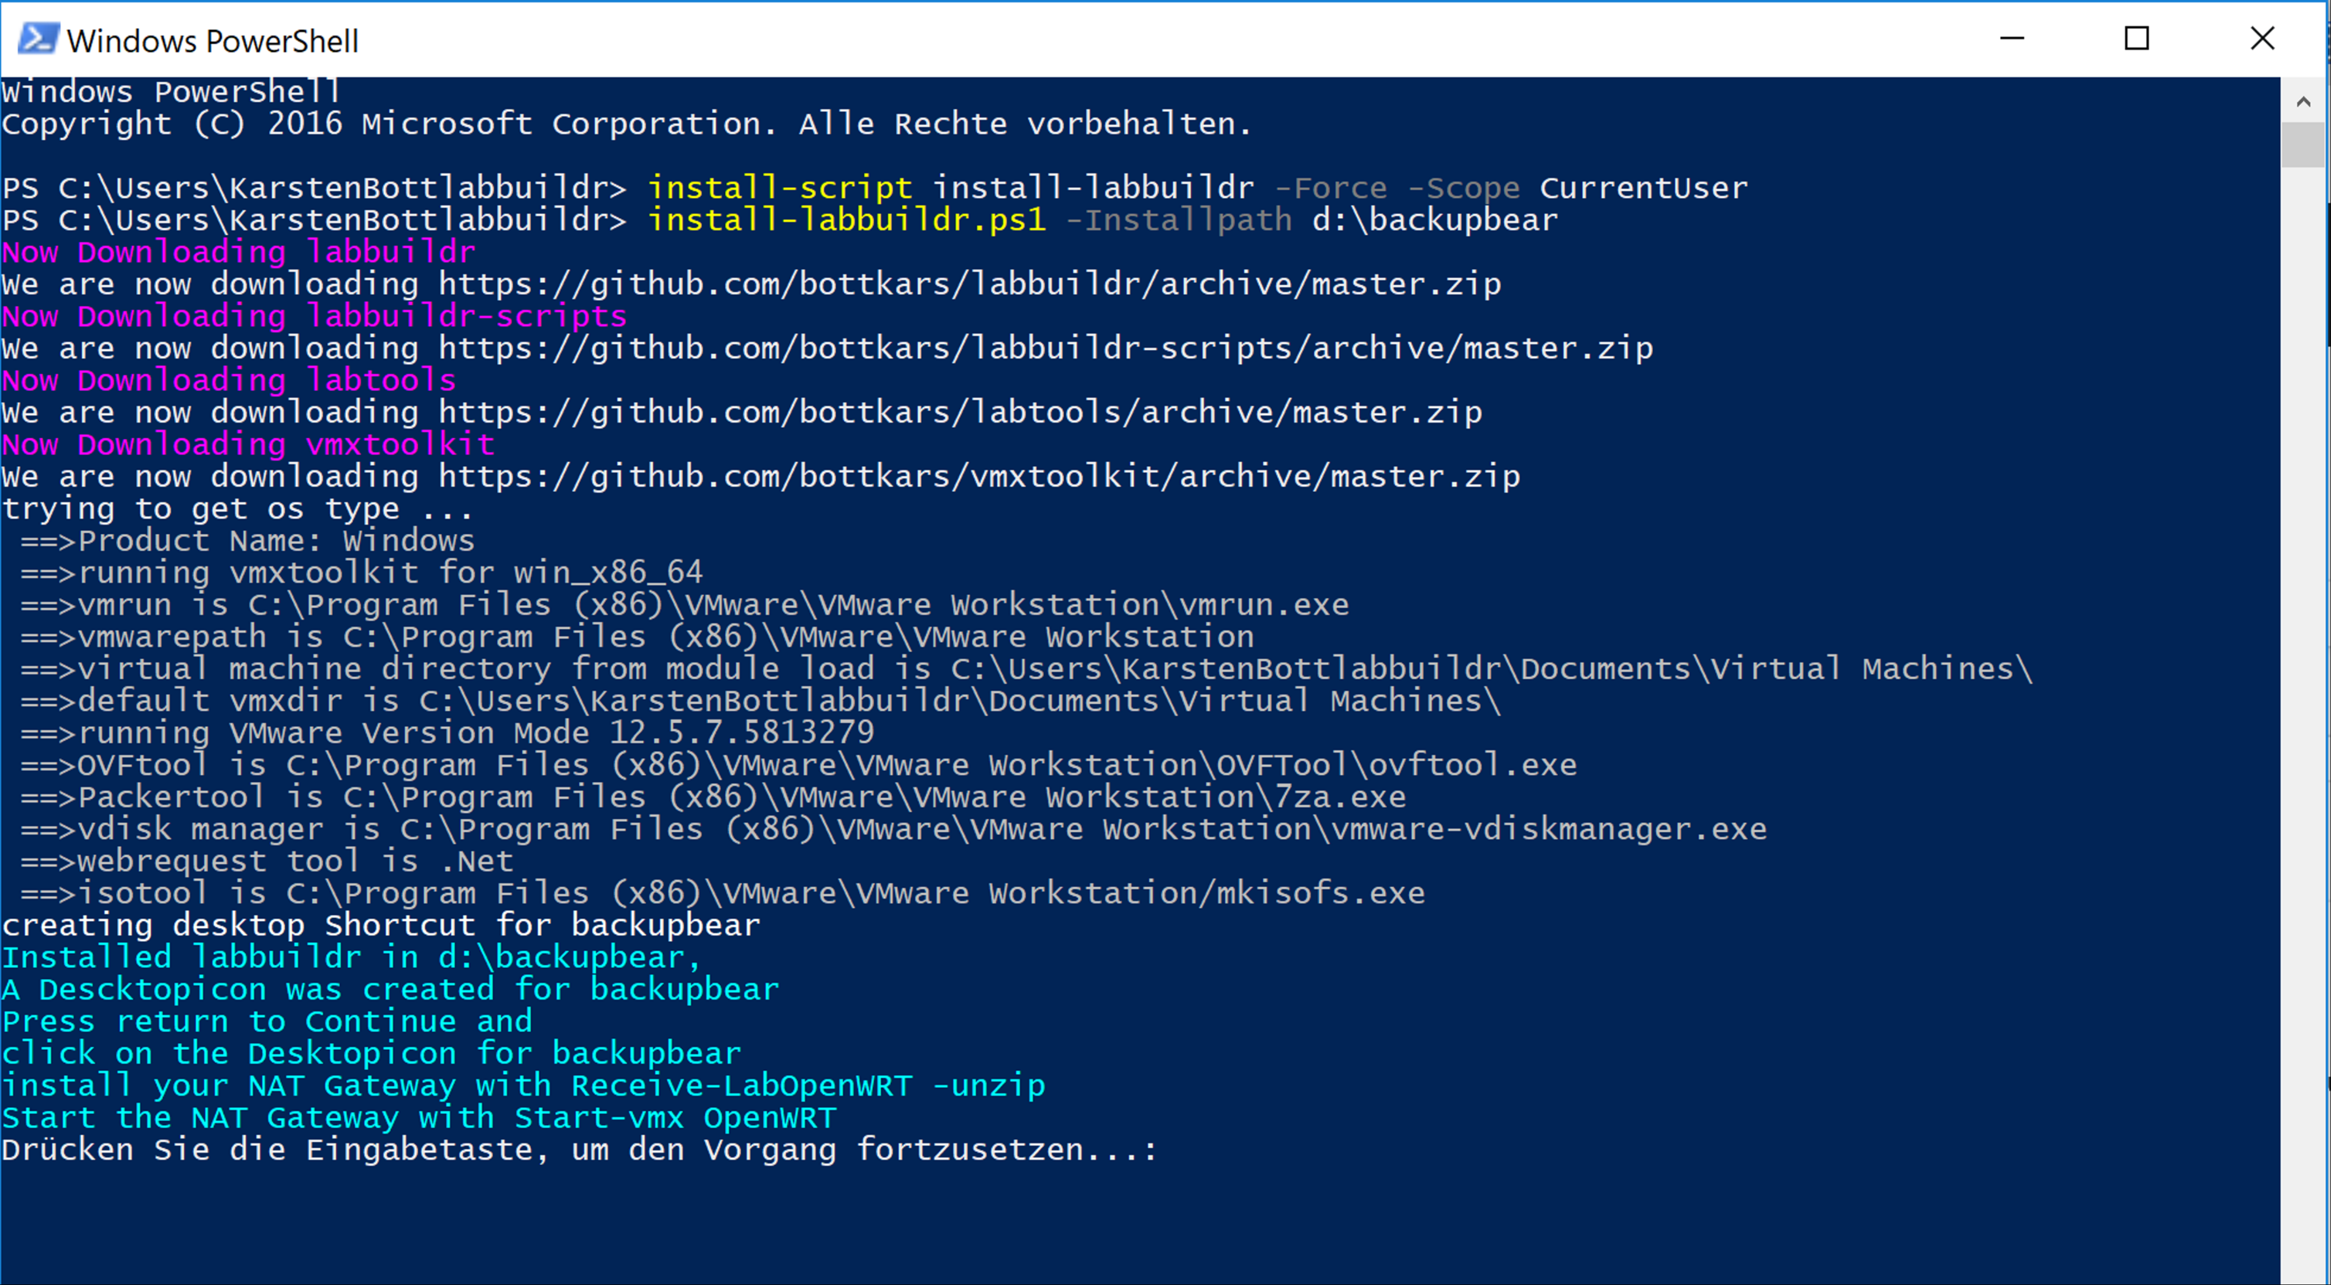Click the Windows PowerShell title text
2331x1285 pixels.
click(213, 41)
